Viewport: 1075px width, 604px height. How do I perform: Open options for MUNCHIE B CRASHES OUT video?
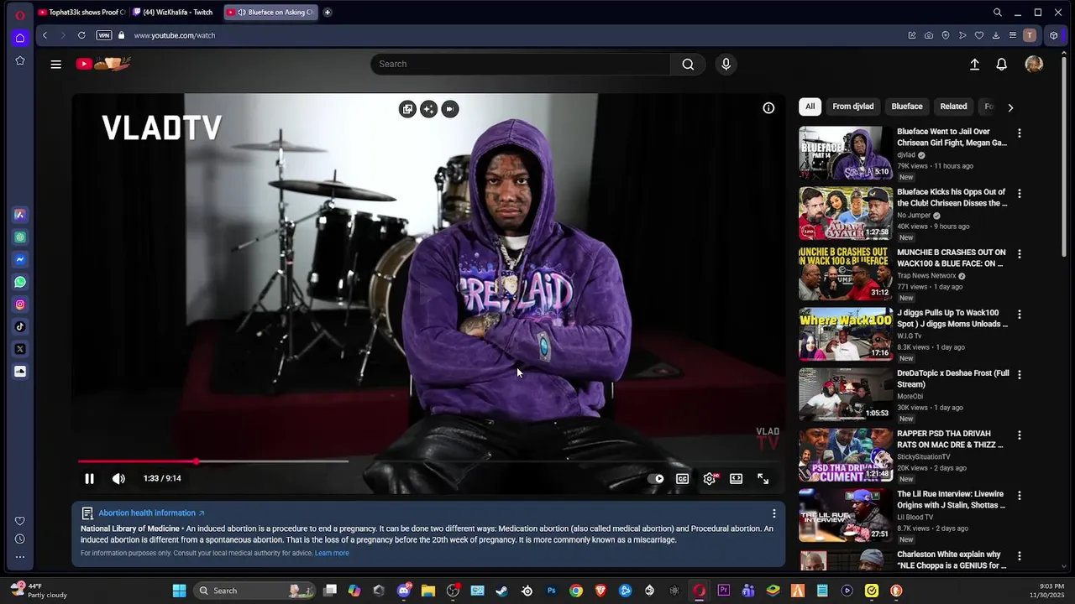(1020, 253)
